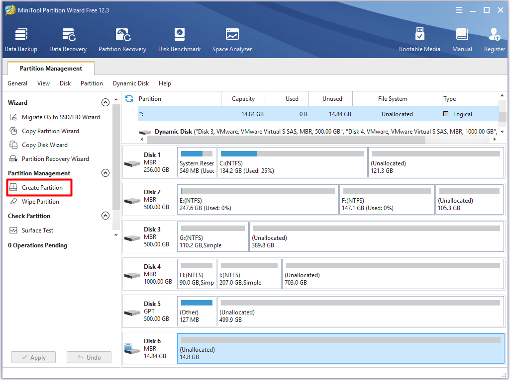This screenshot has width=510, height=380.
Task: Open Space Analyzer
Action: (232, 40)
